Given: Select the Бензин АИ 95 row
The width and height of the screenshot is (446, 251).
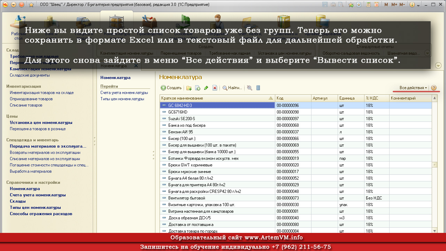Looking at the screenshot, I should coord(296,132).
